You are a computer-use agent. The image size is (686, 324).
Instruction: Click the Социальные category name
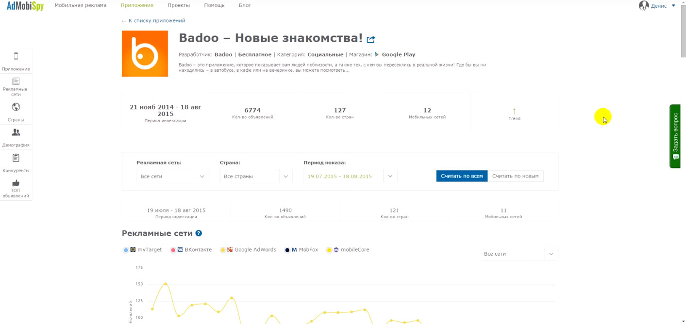pyautogui.click(x=325, y=54)
